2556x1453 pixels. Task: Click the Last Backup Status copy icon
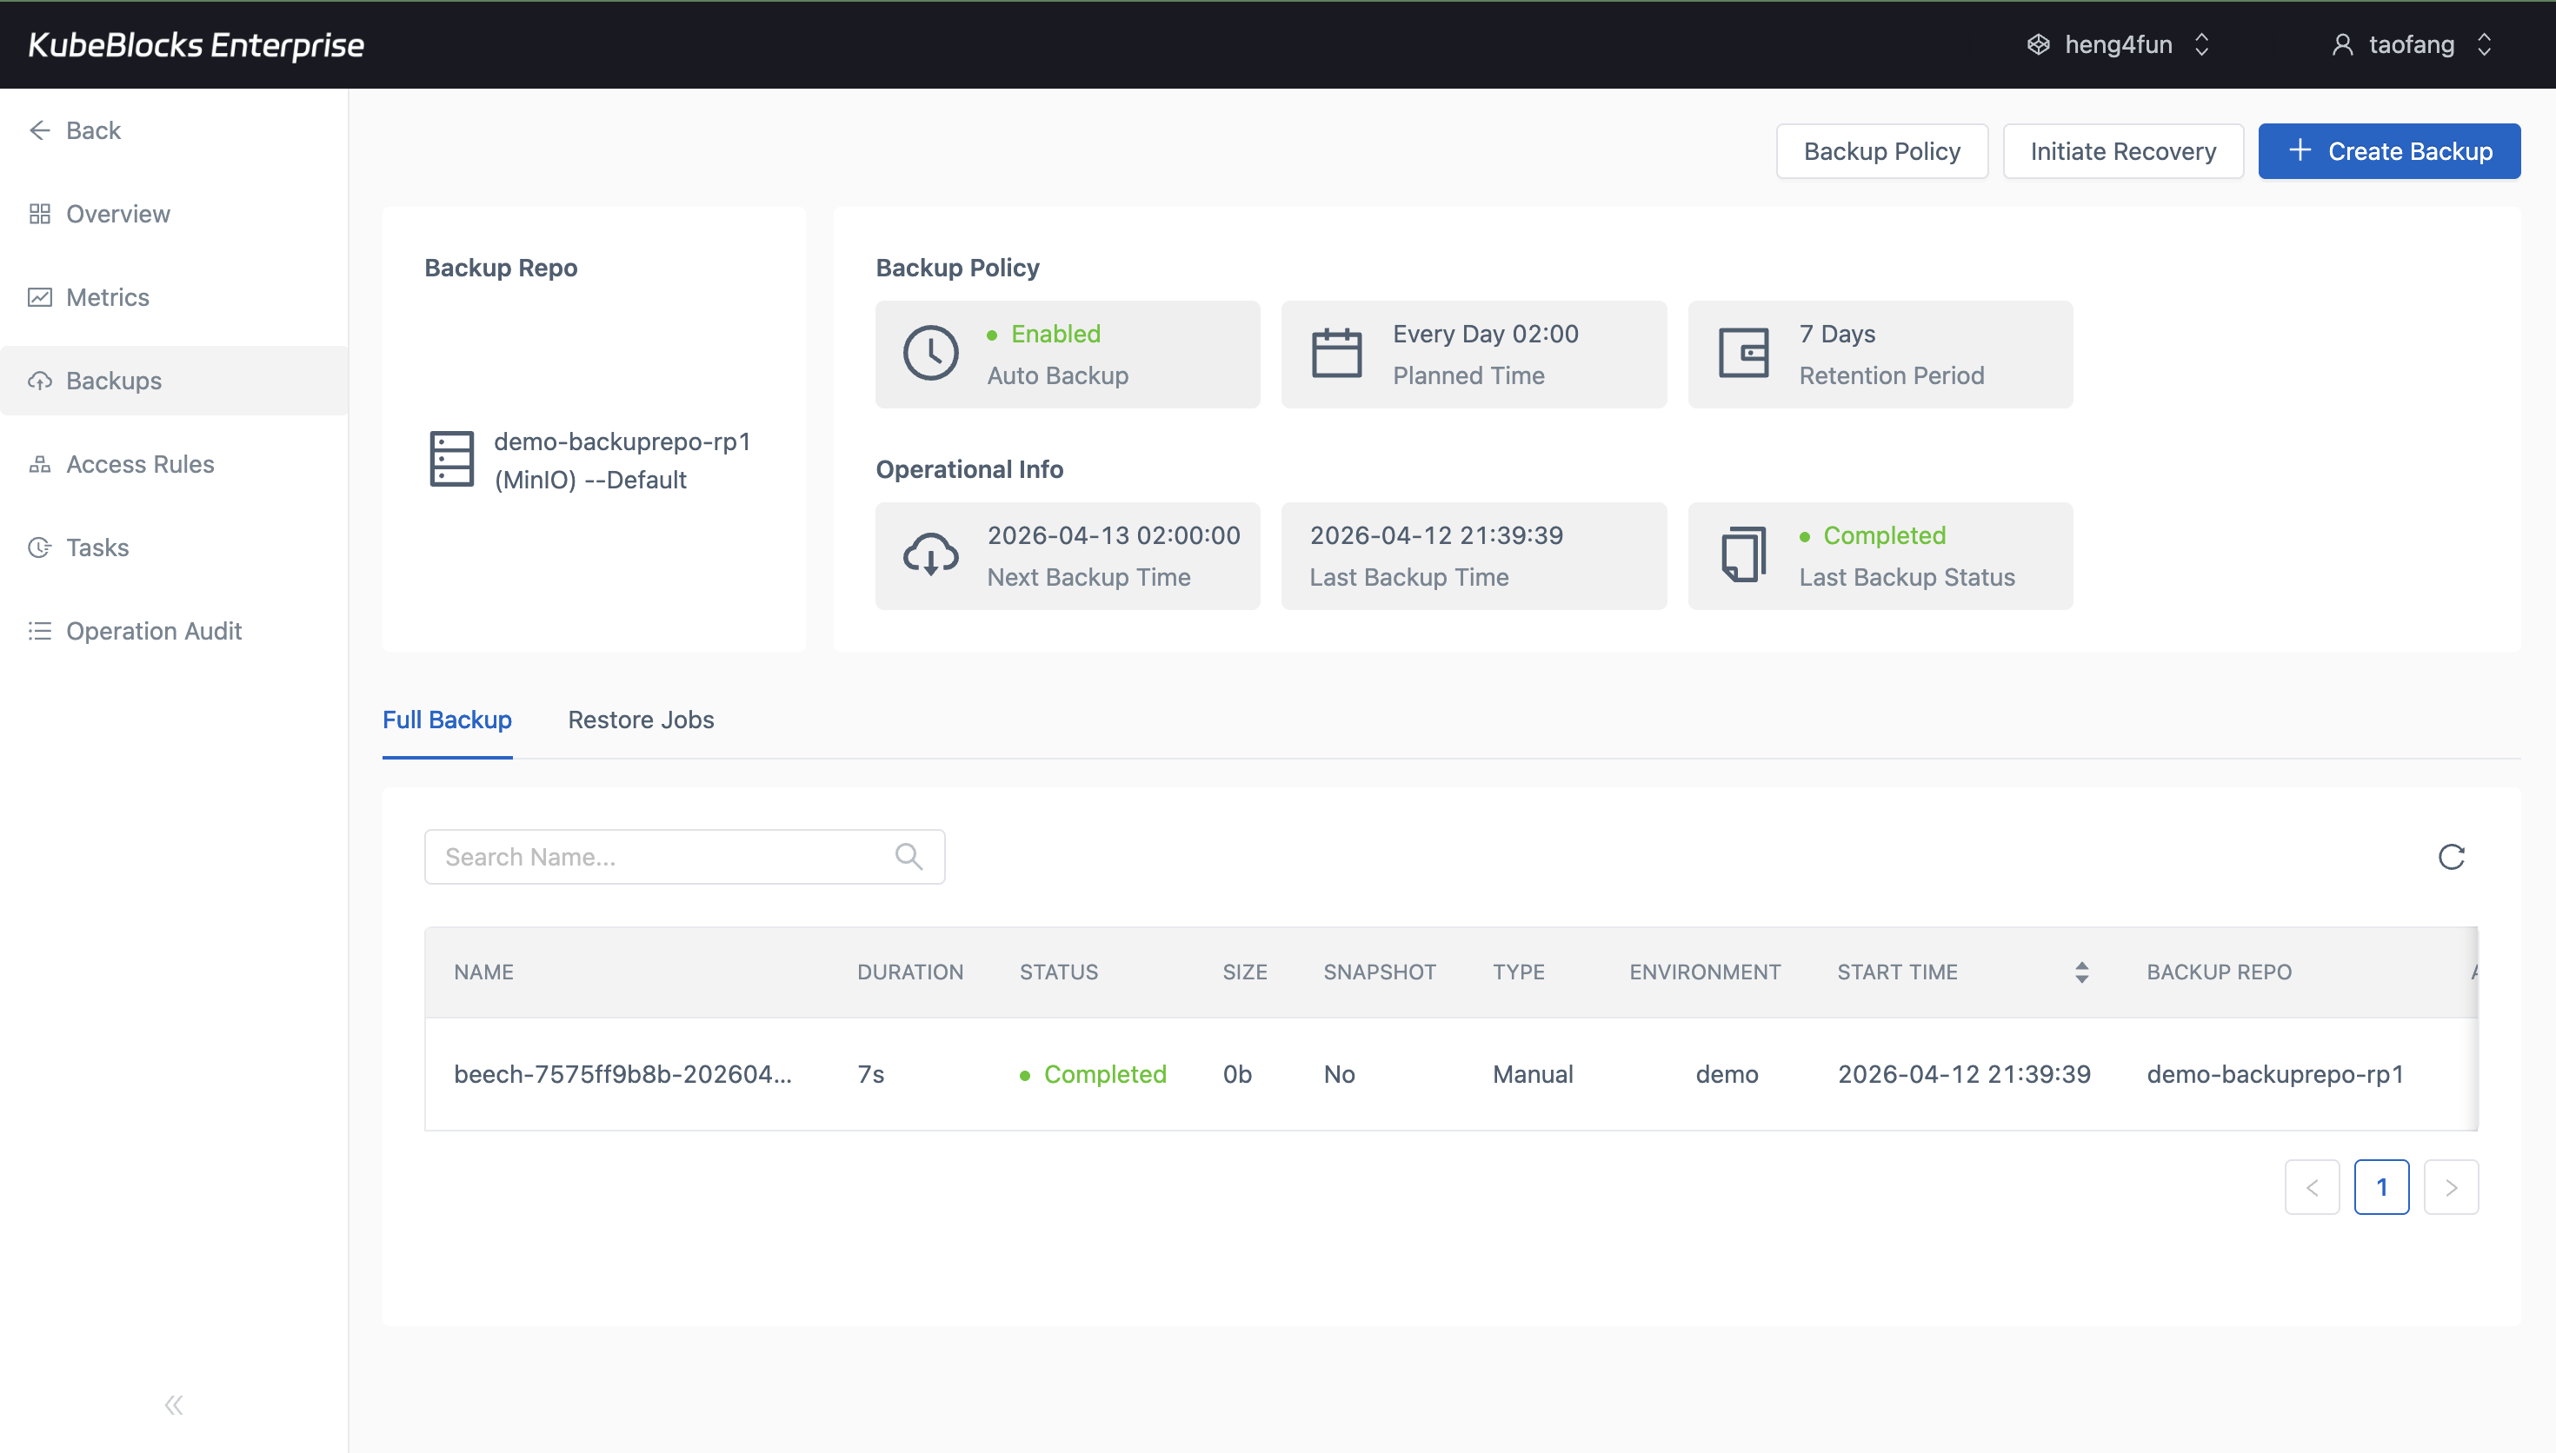pyautogui.click(x=1744, y=554)
